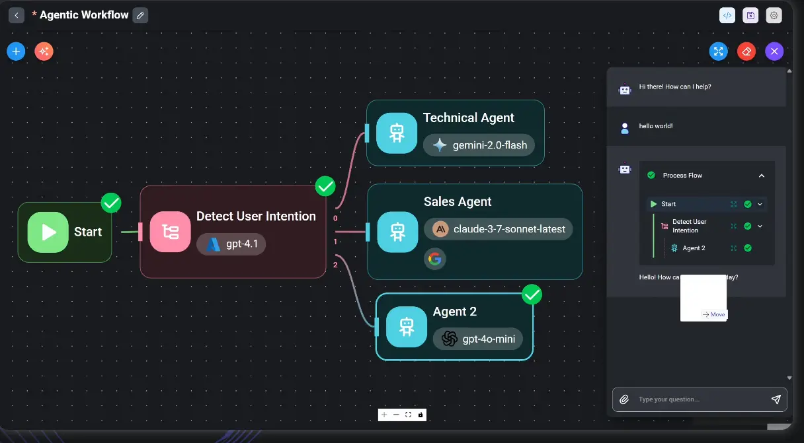Edit the Agentic Workflow name with the pencil
This screenshot has height=443, width=804.
(x=140, y=15)
